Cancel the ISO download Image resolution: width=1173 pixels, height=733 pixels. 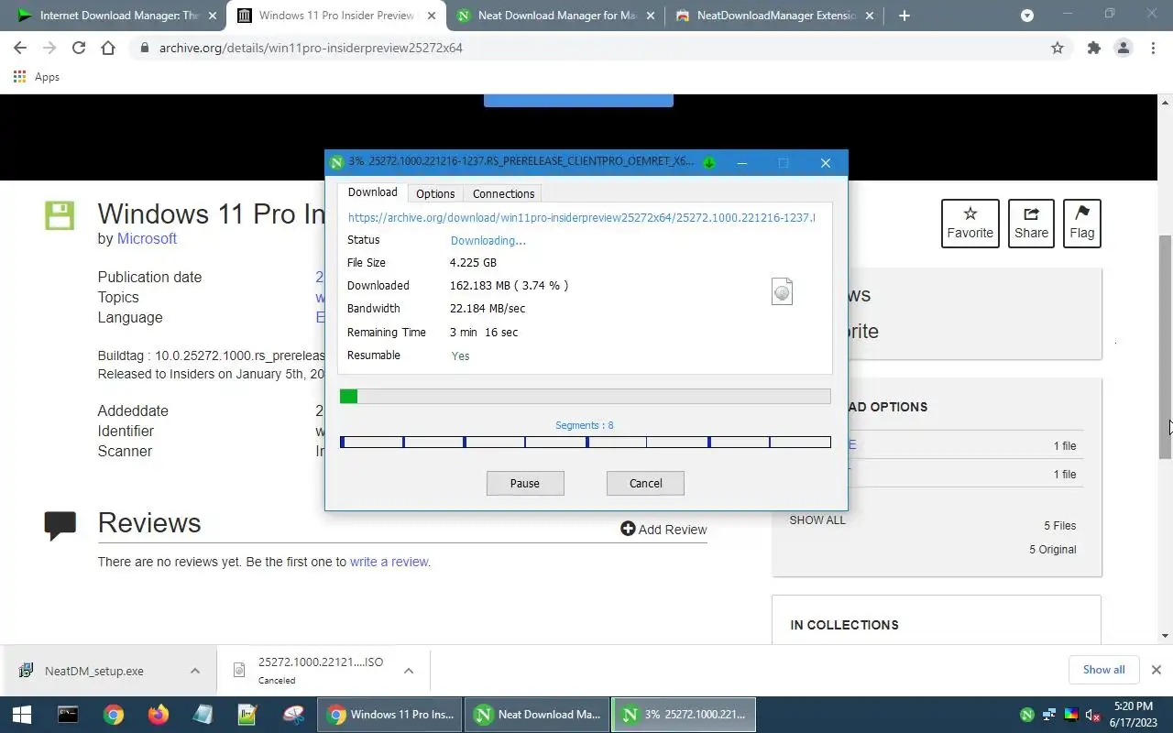click(x=645, y=483)
